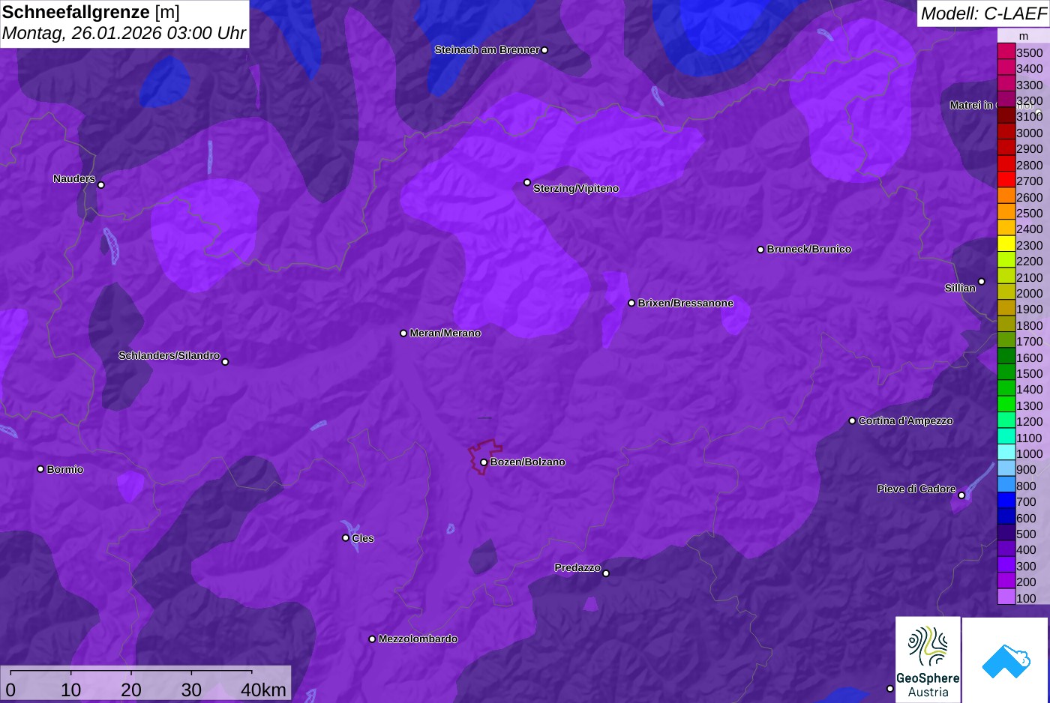Click the 3500 m magenta legend swatch
This screenshot has width=1050, height=703.
click(x=1006, y=52)
